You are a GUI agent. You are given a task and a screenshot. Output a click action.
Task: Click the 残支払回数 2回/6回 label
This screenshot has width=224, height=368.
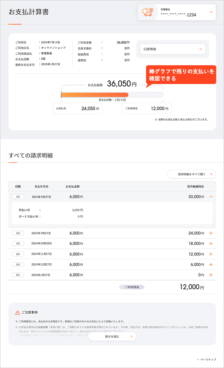pos(112,100)
